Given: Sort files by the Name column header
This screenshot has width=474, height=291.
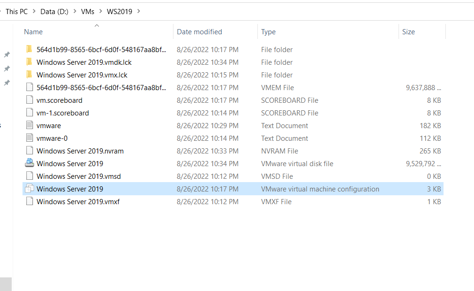Looking at the screenshot, I should (33, 32).
